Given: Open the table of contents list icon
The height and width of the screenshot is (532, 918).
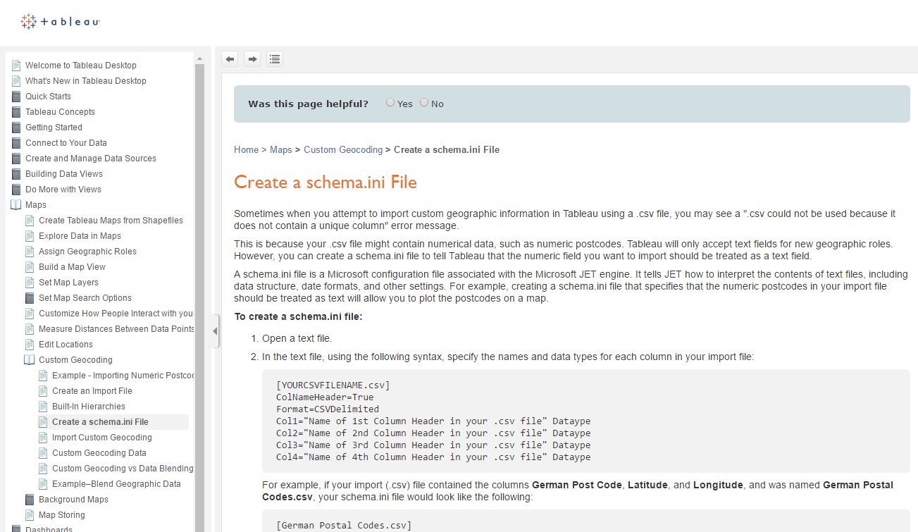Looking at the screenshot, I should tap(274, 58).
